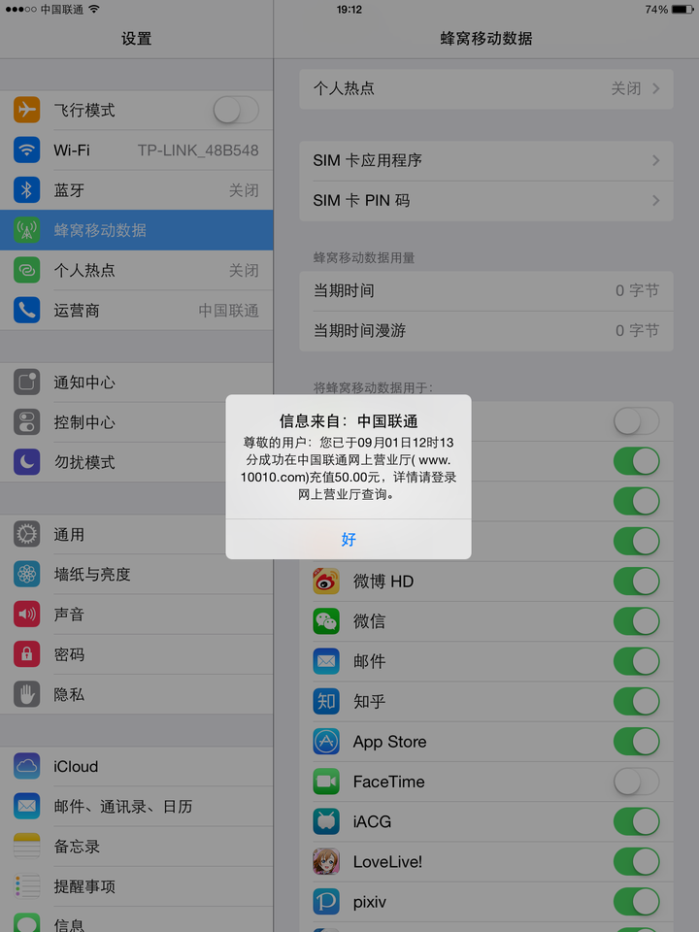The image size is (699, 932).
Task: Tap the LoveLive! app icon
Action: (x=326, y=862)
